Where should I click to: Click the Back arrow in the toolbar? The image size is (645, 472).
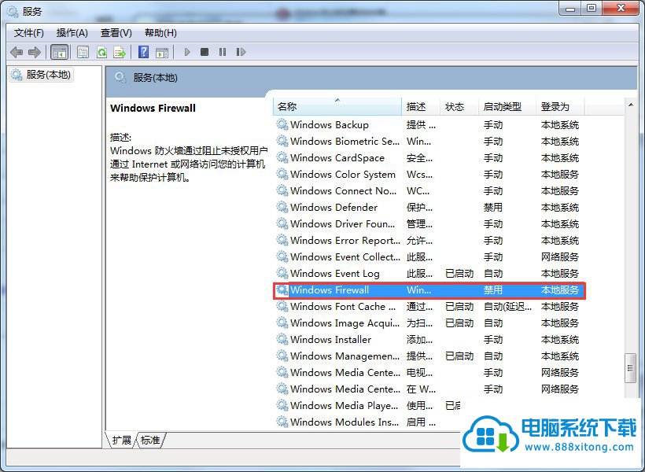tap(17, 52)
